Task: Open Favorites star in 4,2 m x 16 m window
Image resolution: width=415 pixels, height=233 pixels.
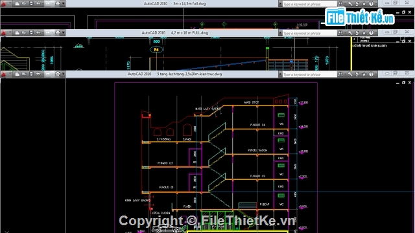Action: 364,33
